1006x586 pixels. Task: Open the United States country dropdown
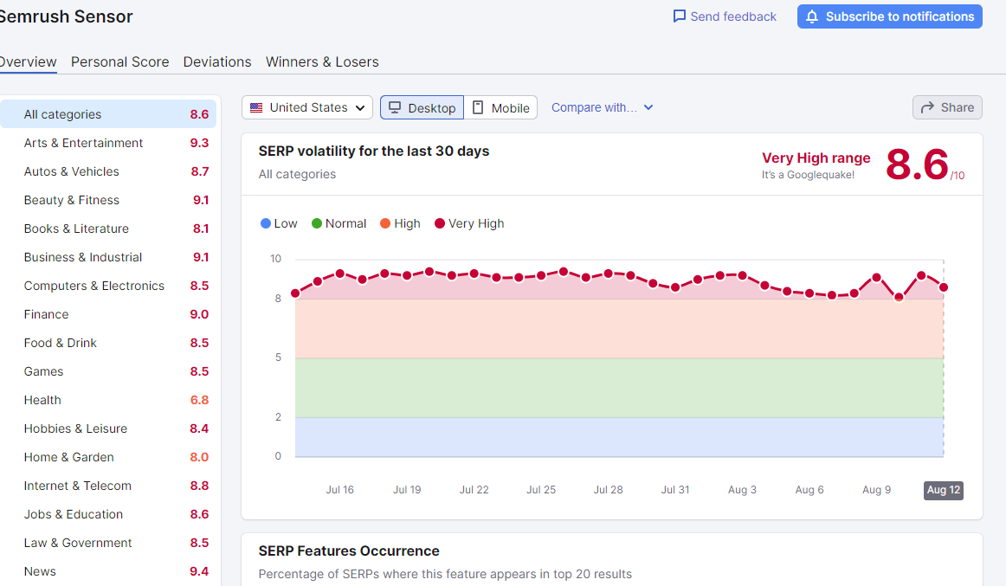(307, 107)
